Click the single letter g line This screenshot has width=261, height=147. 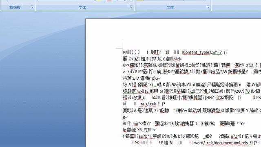[124, 117]
